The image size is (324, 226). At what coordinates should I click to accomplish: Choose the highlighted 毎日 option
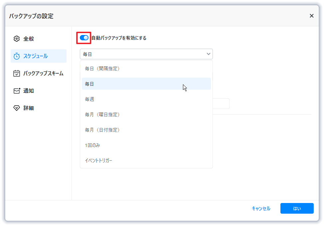[89, 84]
